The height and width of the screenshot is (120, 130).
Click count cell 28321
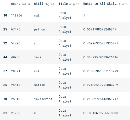coord(16,71)
